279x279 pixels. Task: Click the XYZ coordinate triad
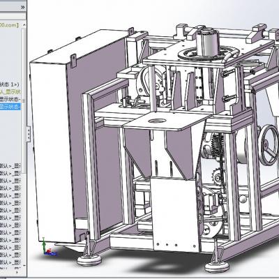pos(49,248)
